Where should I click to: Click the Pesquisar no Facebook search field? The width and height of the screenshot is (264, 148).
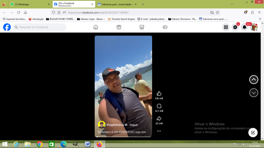[x=41, y=27]
